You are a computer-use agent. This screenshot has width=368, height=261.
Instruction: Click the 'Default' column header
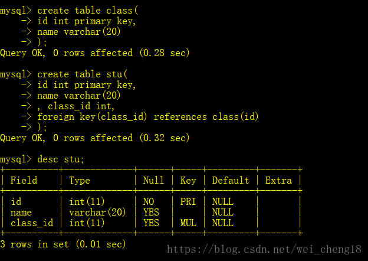point(231,180)
